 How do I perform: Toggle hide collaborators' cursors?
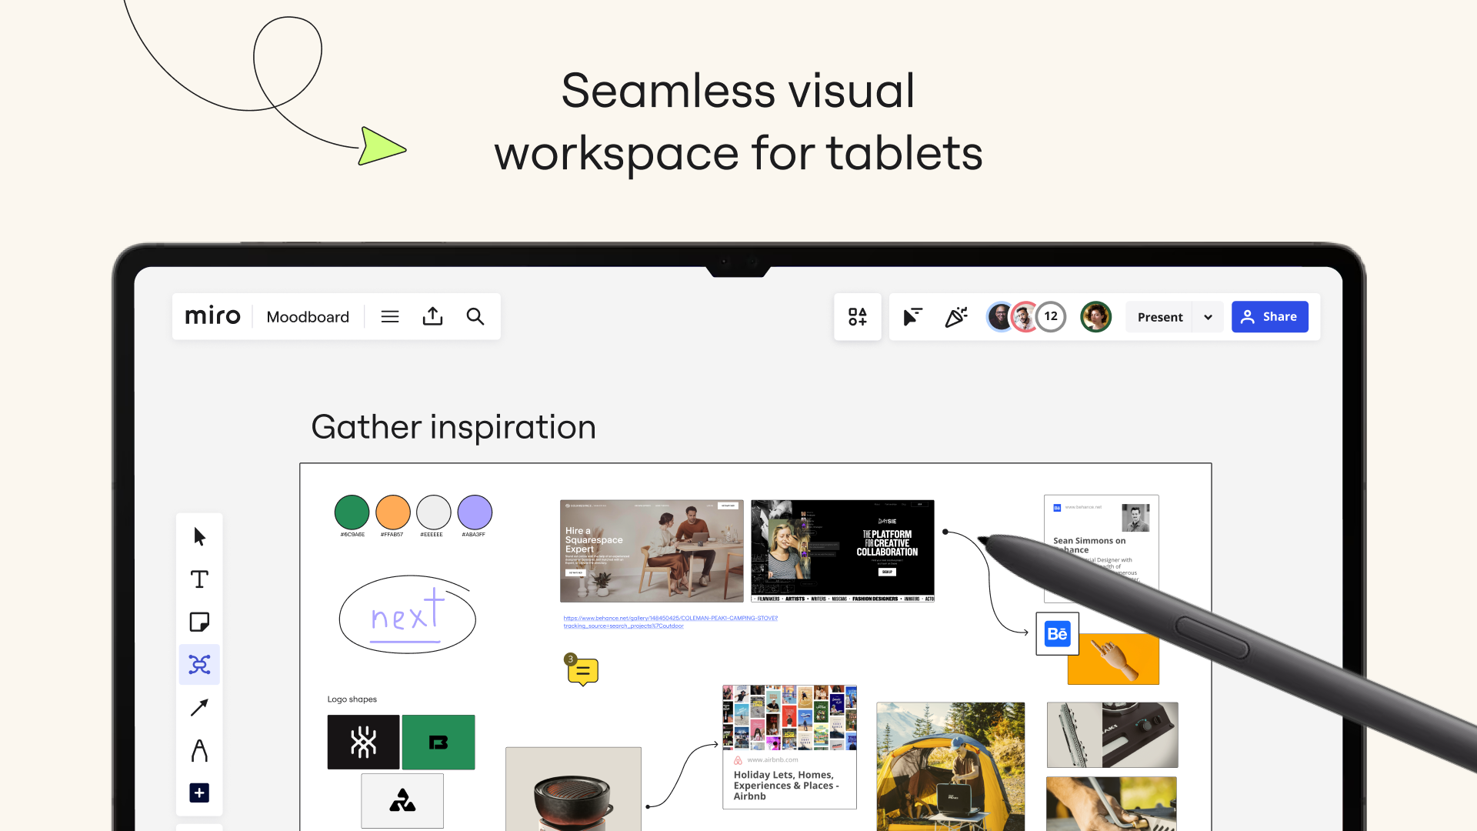[x=912, y=316]
